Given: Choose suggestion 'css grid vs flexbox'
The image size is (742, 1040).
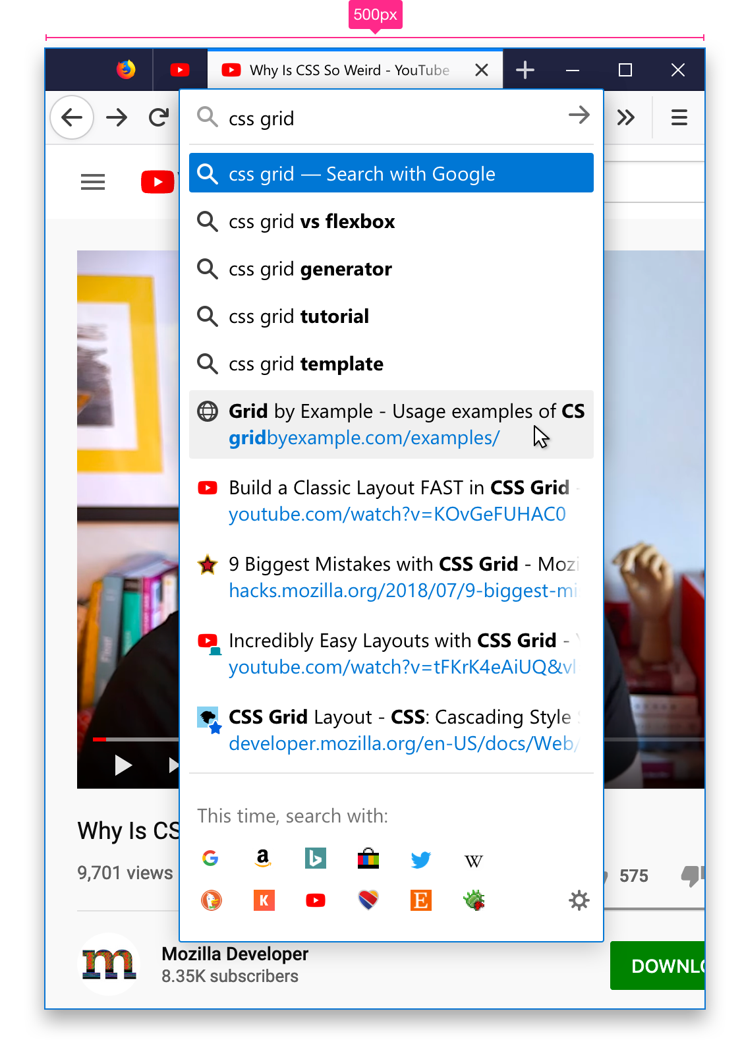Looking at the screenshot, I should [x=391, y=221].
